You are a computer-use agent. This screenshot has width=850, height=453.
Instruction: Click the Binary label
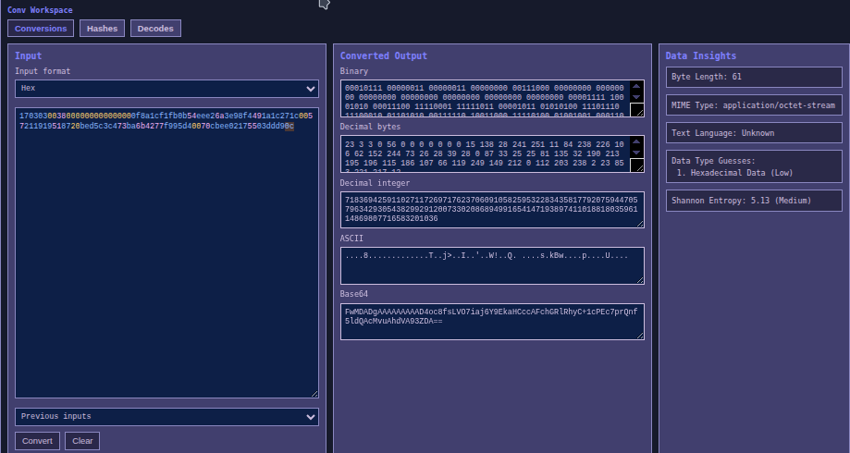pos(354,71)
